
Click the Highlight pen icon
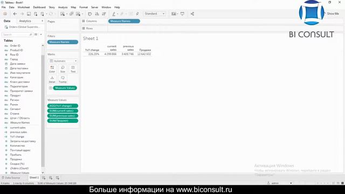click(114, 14)
